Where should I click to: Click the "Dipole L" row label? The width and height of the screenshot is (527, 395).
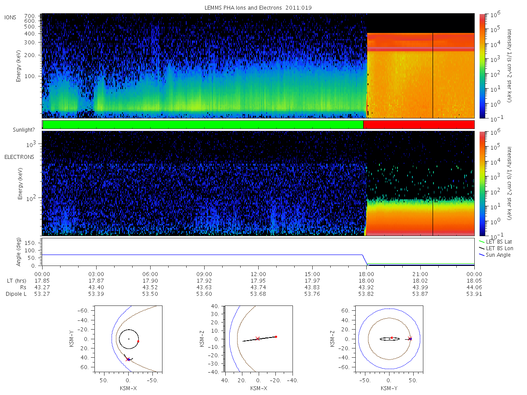pyautogui.click(x=16, y=294)
